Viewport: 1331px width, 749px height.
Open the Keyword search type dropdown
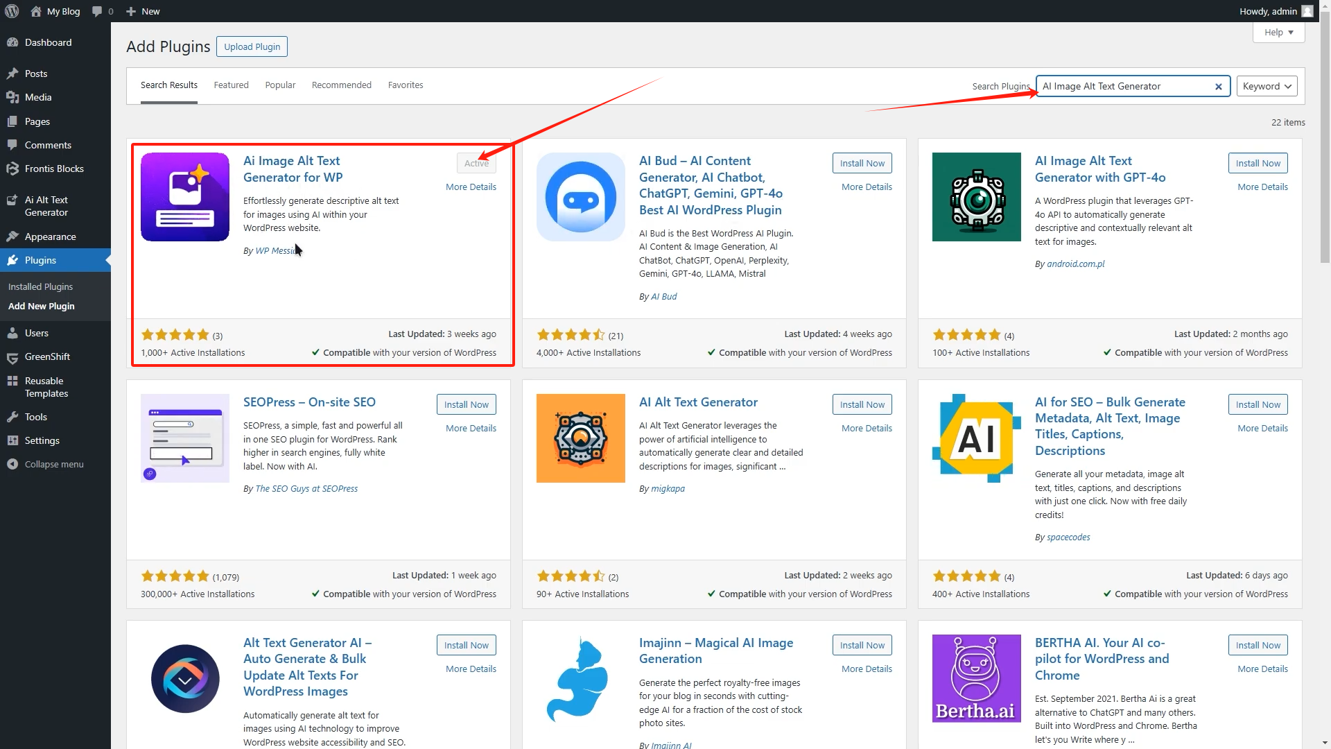click(x=1267, y=86)
